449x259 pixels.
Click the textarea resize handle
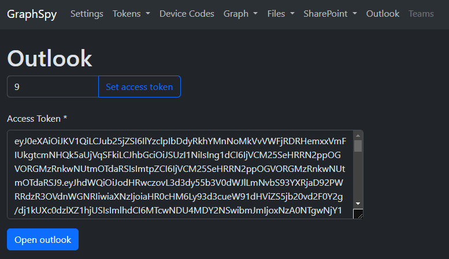click(358, 213)
